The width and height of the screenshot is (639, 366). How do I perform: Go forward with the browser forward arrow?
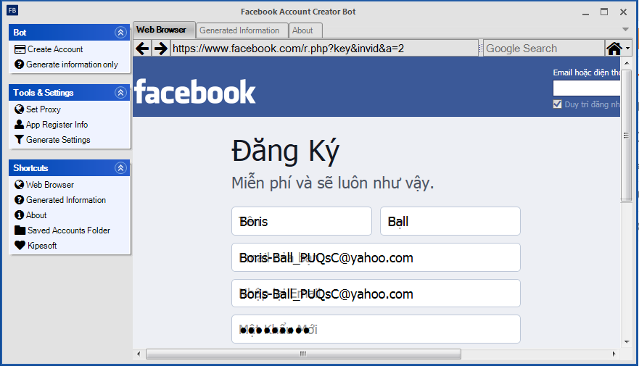[160, 49]
